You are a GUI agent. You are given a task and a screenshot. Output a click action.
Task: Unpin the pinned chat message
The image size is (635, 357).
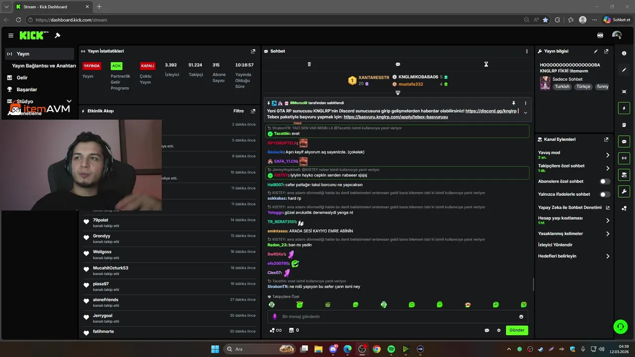click(x=513, y=103)
